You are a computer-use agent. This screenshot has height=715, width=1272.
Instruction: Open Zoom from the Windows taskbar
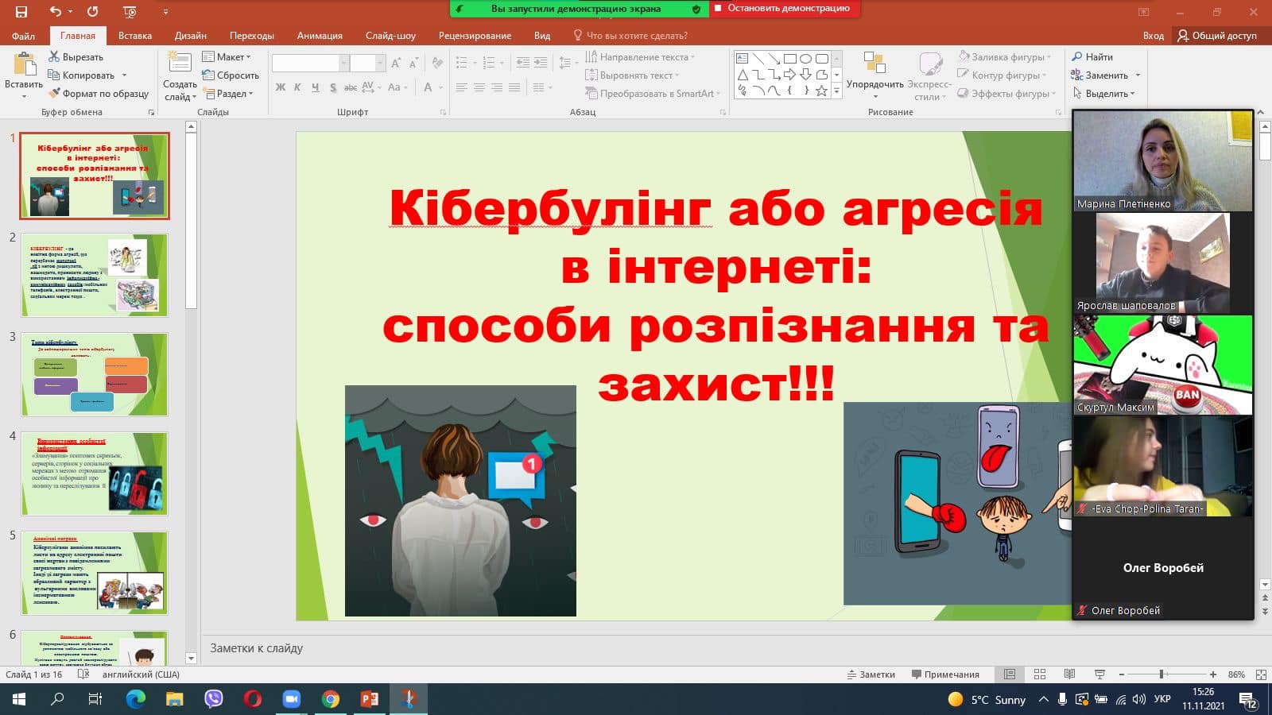pos(292,699)
